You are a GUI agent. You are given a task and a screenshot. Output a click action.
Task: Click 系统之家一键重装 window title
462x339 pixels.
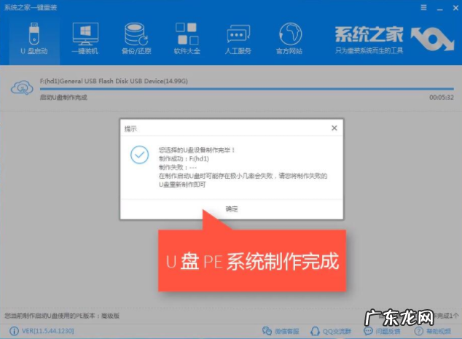coord(31,7)
